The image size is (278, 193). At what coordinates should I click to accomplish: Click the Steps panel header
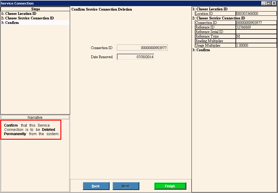[x=35, y=9]
